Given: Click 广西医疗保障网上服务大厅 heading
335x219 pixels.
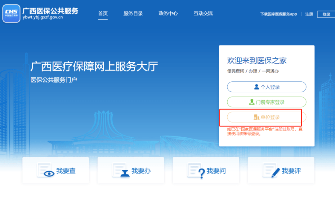Looking at the screenshot, I should pyautogui.click(x=94, y=66).
